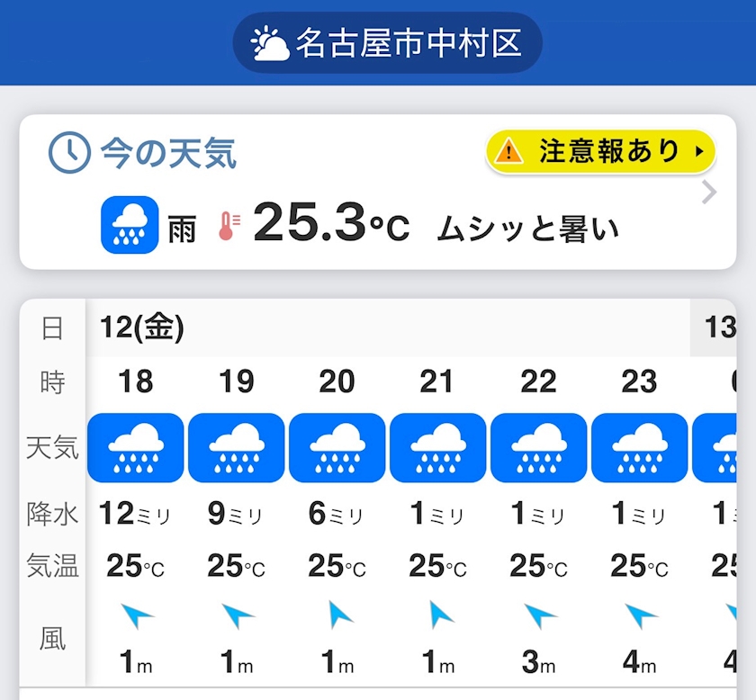Tap the 25.3°C current temperature reading
This screenshot has height=700, width=756.
click(x=331, y=223)
